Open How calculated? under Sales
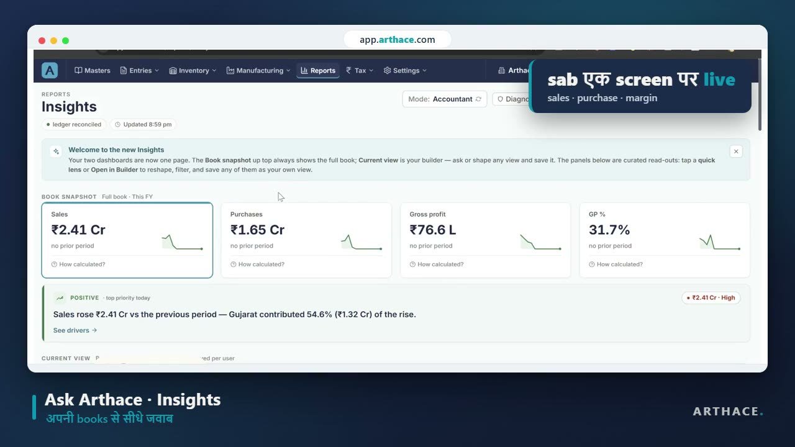 pos(78,264)
